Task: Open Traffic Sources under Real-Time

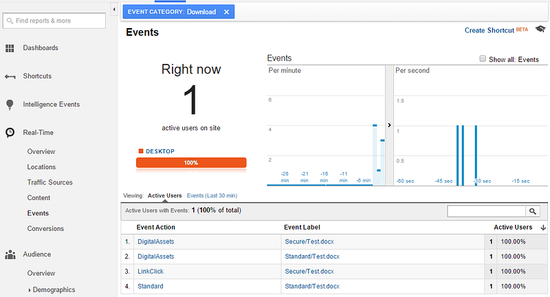Action: [x=49, y=182]
